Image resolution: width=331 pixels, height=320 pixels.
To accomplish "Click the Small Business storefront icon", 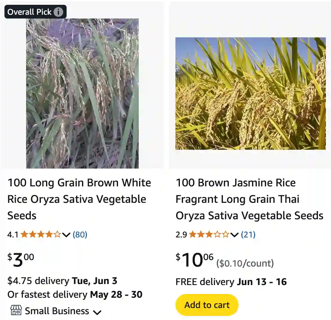I will click(16, 311).
